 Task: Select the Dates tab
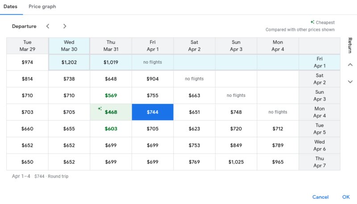pos(10,7)
